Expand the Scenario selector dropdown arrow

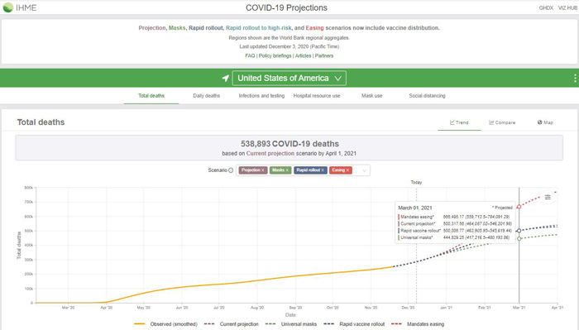click(x=364, y=170)
